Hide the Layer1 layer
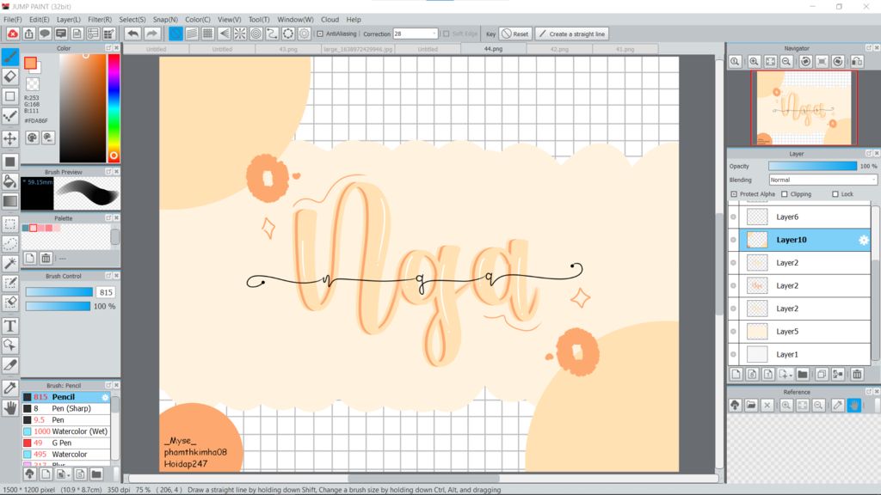Screen dimensions: 881x495 click(x=733, y=354)
